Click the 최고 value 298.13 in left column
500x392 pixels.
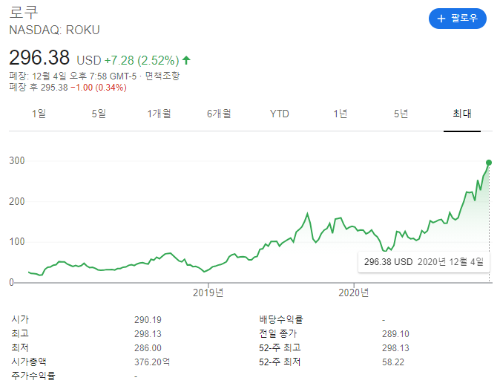[x=148, y=334]
